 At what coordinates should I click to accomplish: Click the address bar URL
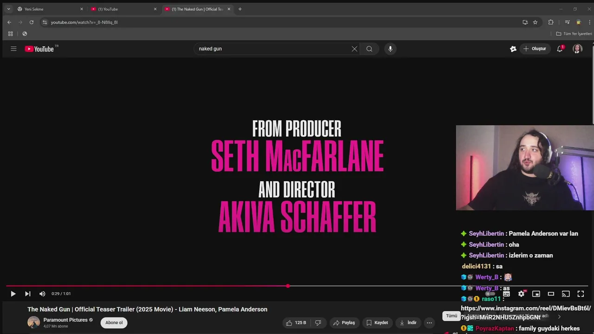(x=84, y=22)
